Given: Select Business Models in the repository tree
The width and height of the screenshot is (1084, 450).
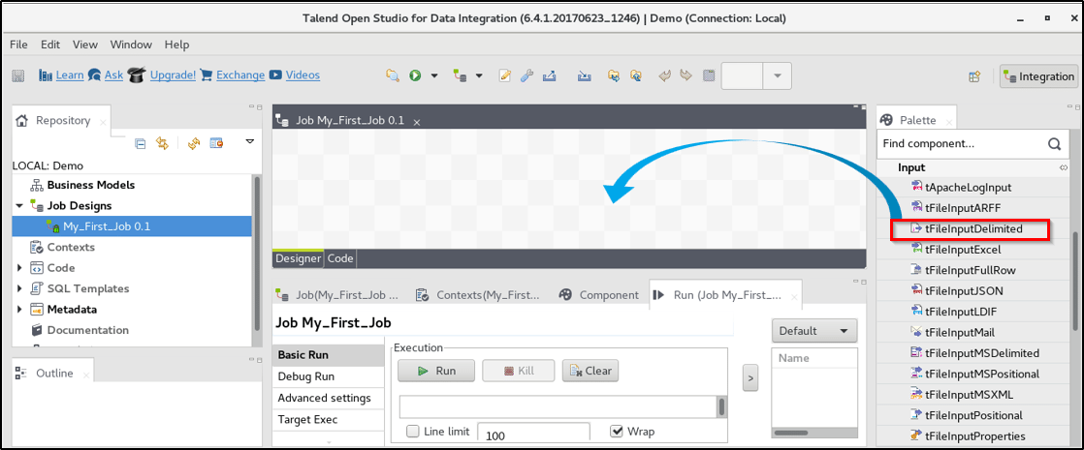Looking at the screenshot, I should click(90, 185).
